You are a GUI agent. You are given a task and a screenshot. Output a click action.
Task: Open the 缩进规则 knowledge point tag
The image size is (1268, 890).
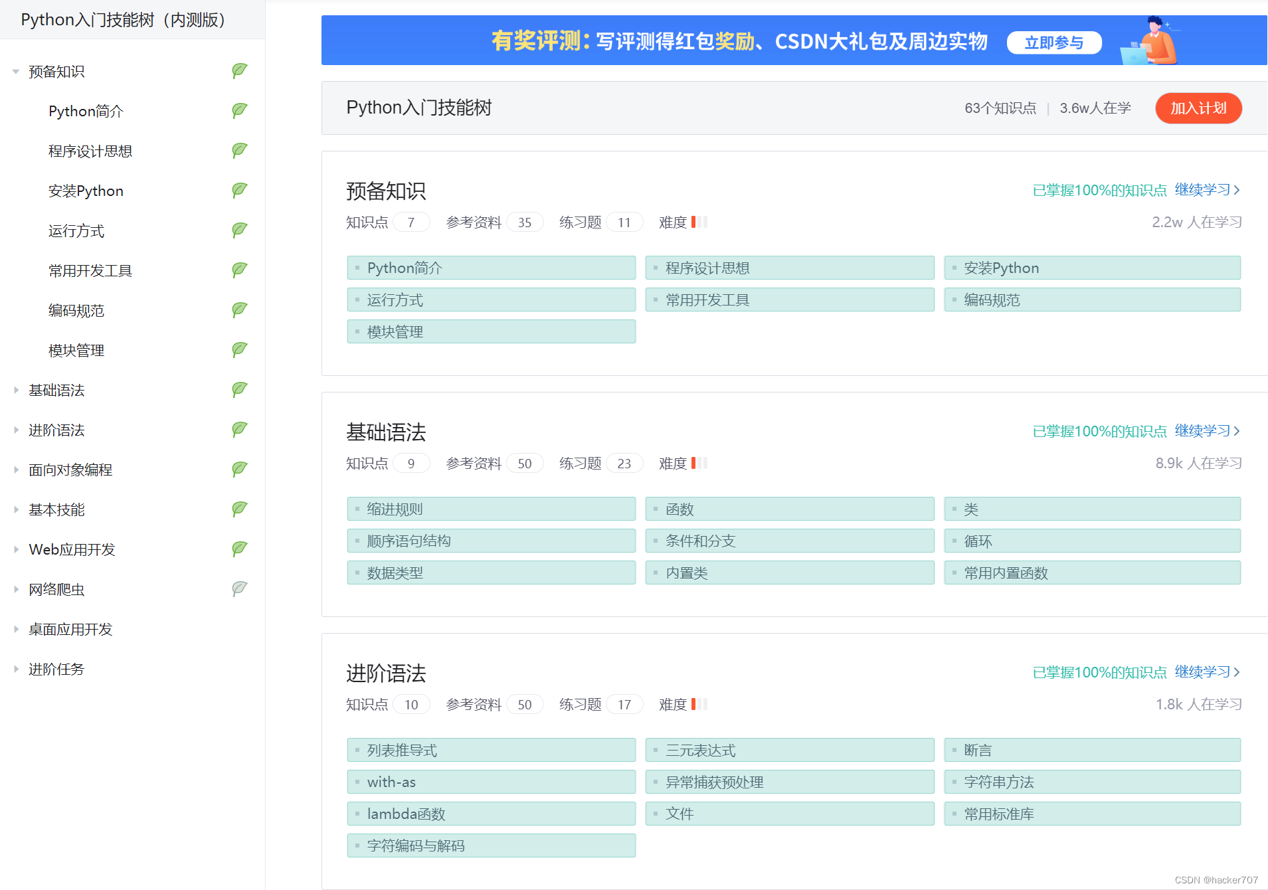pyautogui.click(x=491, y=509)
